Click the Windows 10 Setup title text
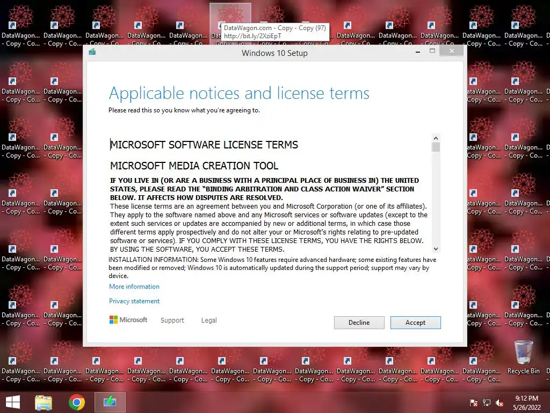Viewport: 550px width, 413px height. click(274, 53)
